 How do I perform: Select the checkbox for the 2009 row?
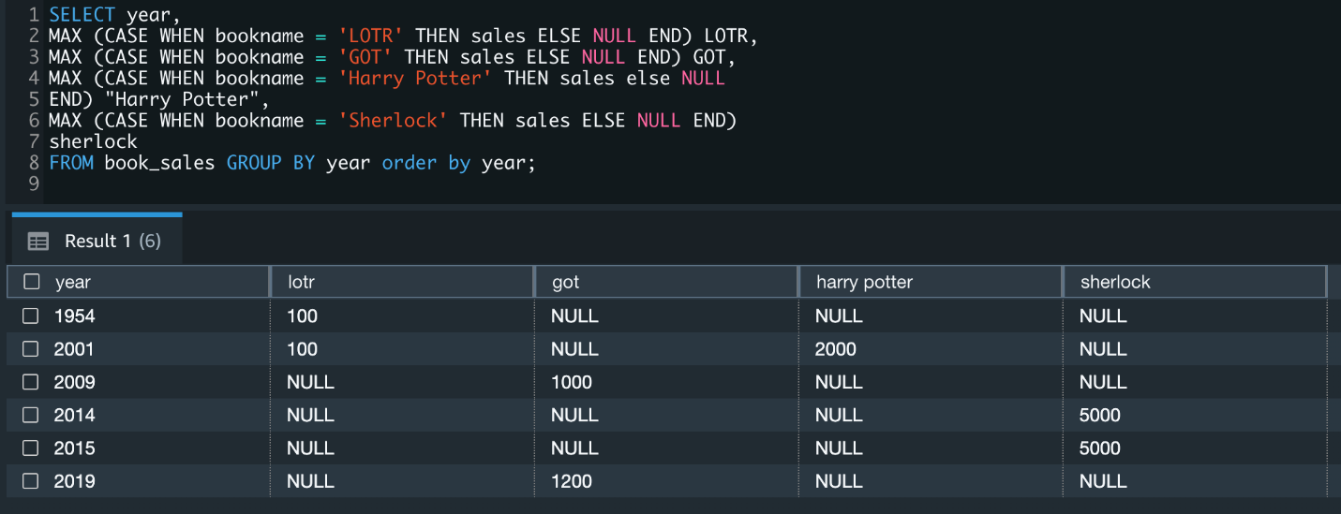pyautogui.click(x=31, y=382)
